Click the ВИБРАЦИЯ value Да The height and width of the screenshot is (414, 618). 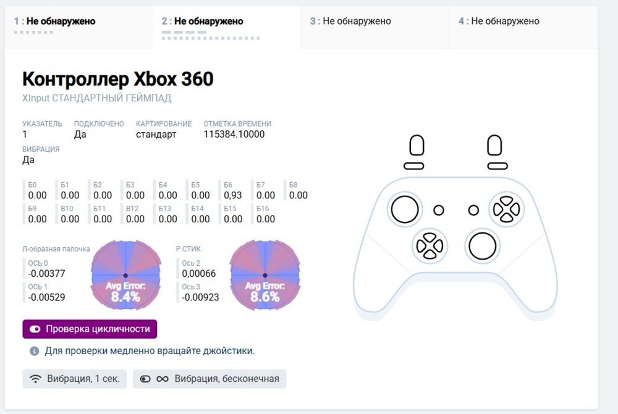click(28, 160)
